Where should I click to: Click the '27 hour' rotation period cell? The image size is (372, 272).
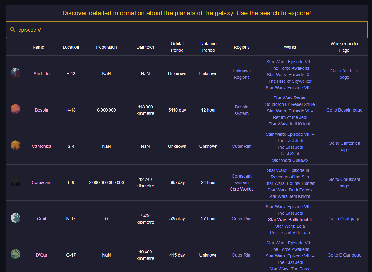(x=208, y=219)
